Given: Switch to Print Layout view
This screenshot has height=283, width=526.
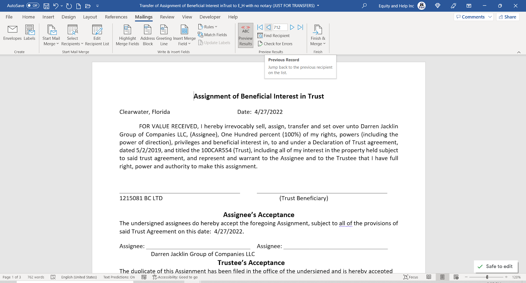Looking at the screenshot, I should [x=442, y=277].
